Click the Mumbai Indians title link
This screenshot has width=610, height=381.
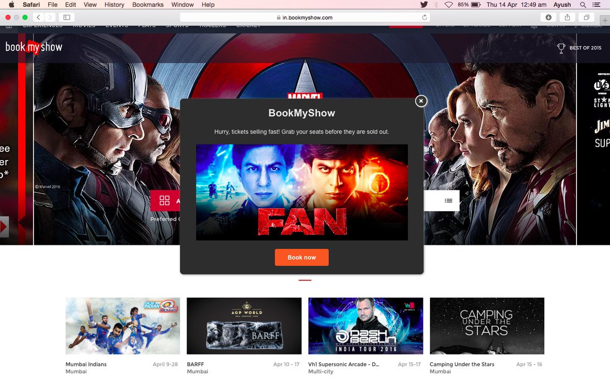pyautogui.click(x=86, y=364)
